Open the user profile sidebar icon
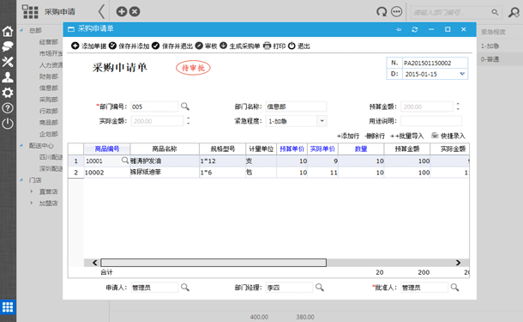This screenshot has width=523, height=322. (x=8, y=77)
